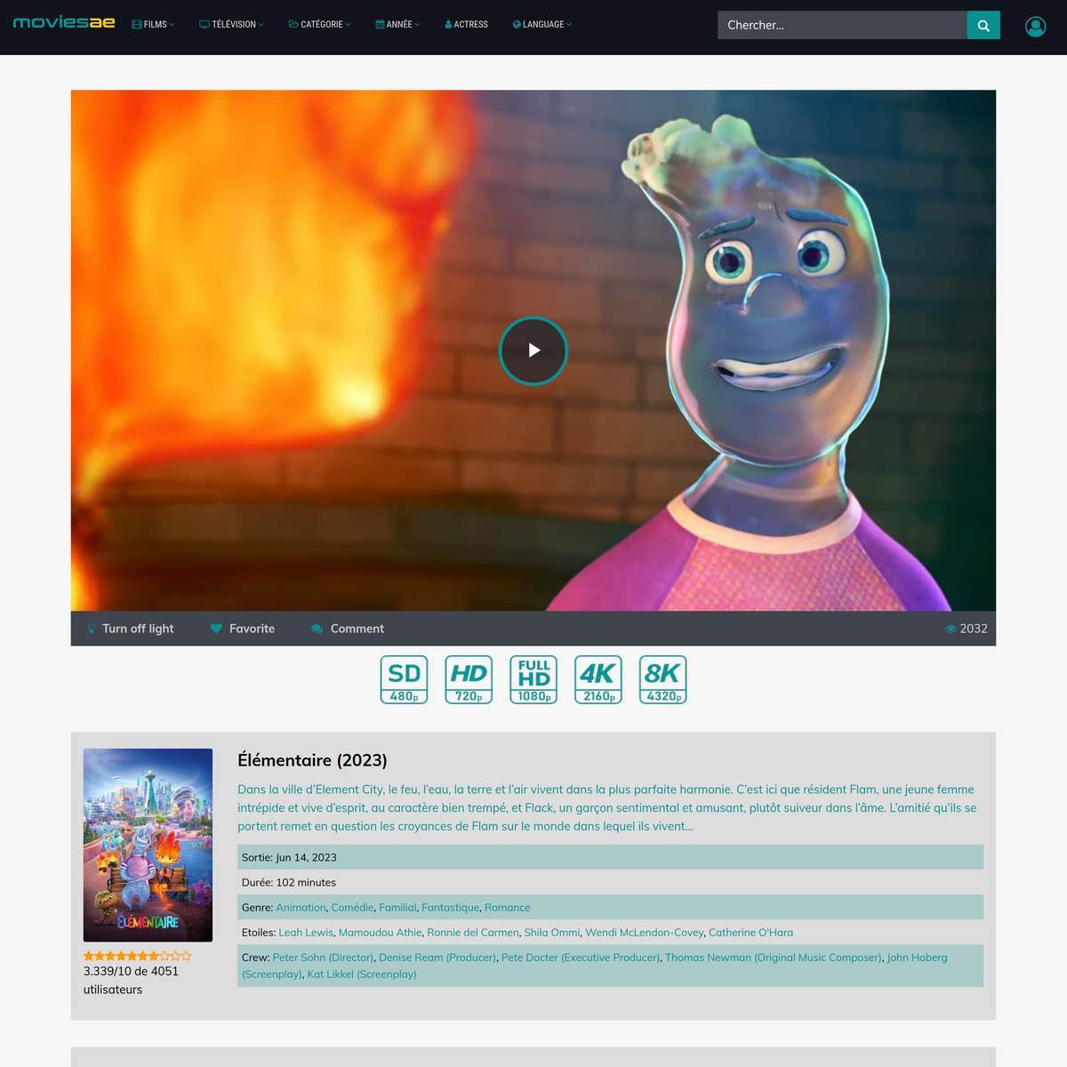
Task: Open the moviesae home logo
Action: point(64,22)
